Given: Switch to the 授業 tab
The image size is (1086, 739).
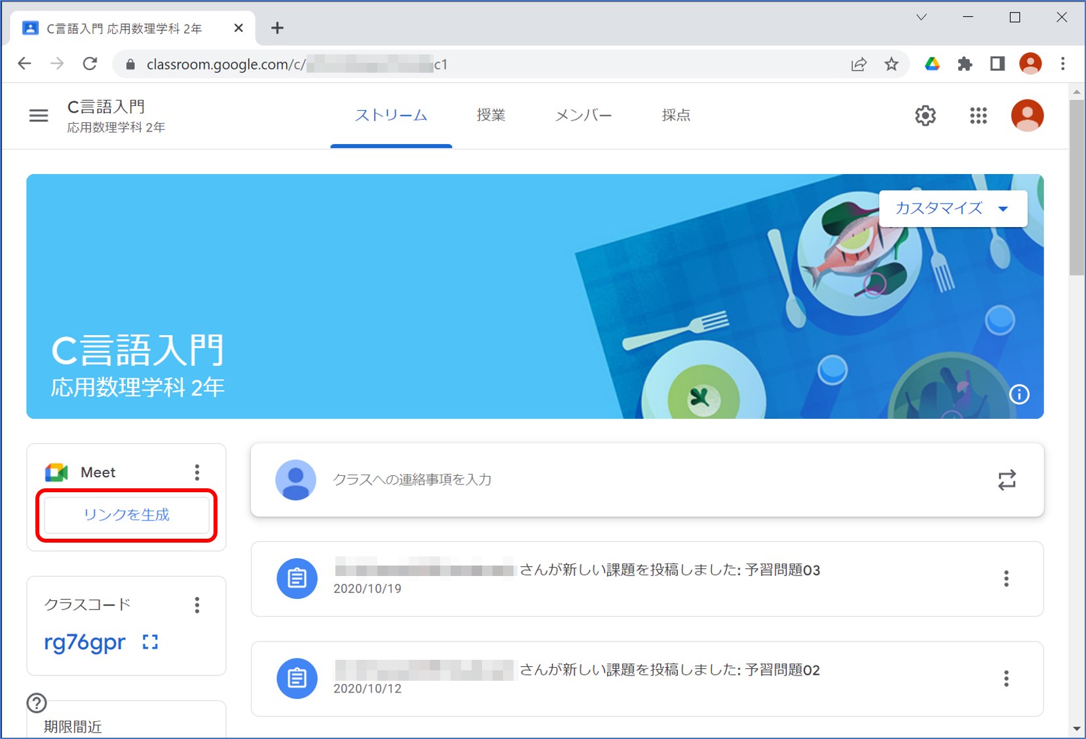Looking at the screenshot, I should click(491, 115).
